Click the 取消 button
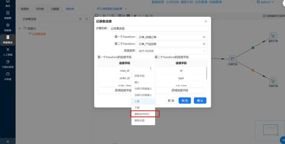 coord(171,101)
